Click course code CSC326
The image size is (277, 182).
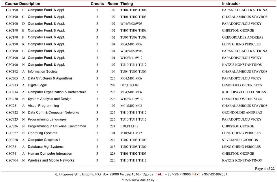12,126
